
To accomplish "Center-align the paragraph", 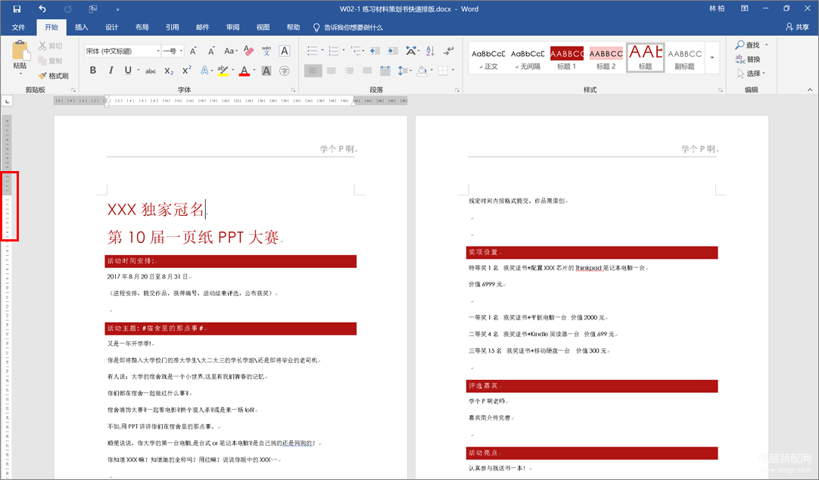I will click(x=331, y=70).
